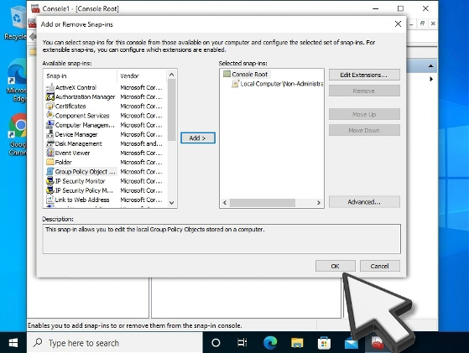Select the 'Component Services' row text
Screen dimensions: 469x353
(82, 116)
